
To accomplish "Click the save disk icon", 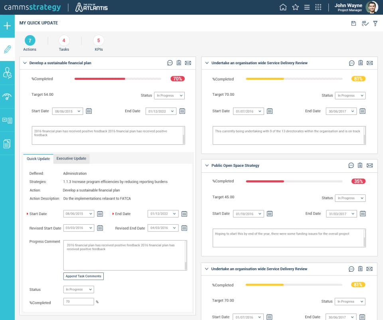I will point(353,24).
